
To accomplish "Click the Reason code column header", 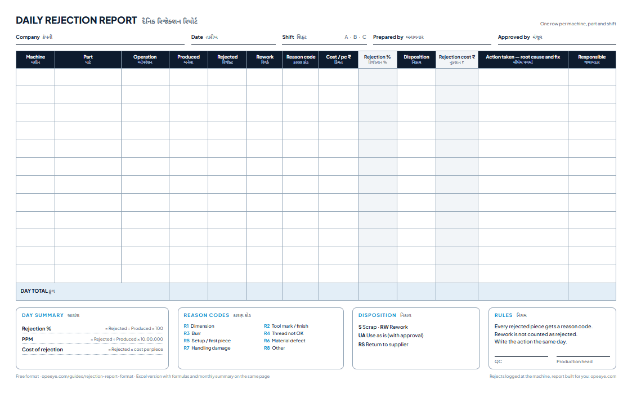I will point(301,60).
